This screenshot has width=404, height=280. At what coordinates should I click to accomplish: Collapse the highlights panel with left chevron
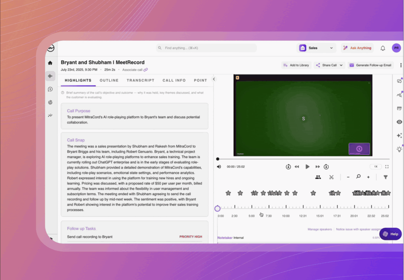tap(214, 79)
